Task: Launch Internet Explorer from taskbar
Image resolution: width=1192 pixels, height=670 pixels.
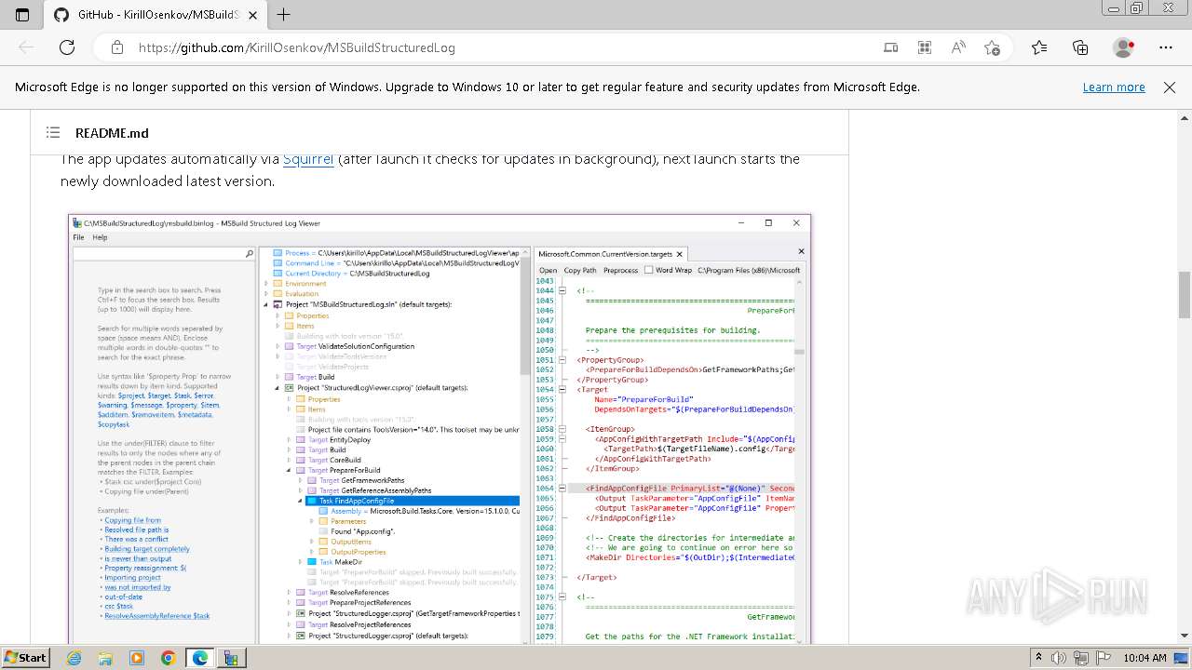Action: 74,658
